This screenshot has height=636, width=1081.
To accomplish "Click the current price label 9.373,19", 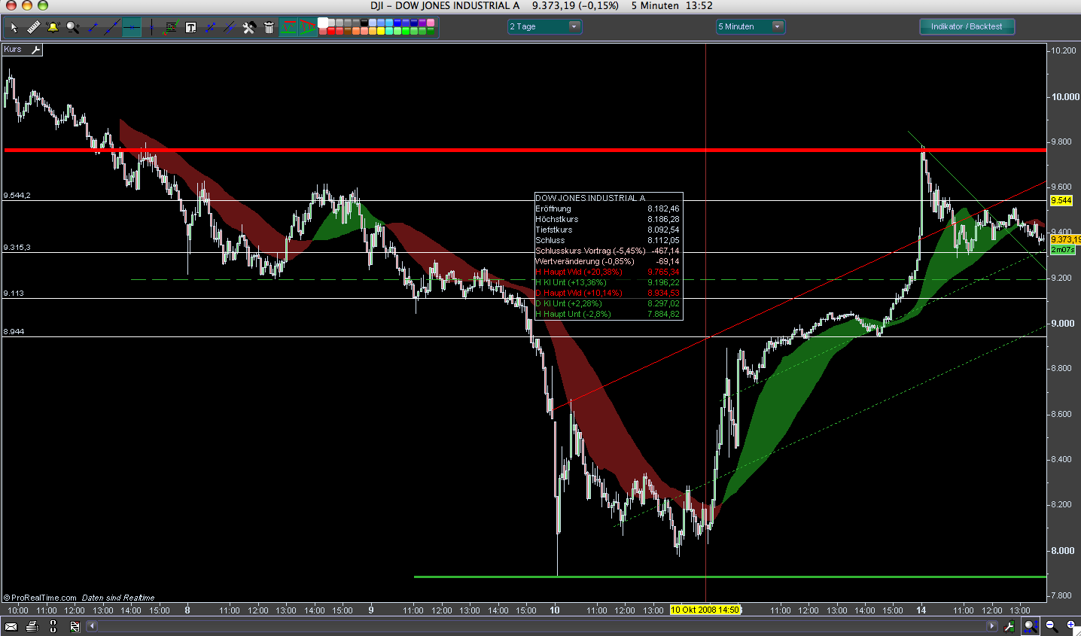I will point(1065,239).
